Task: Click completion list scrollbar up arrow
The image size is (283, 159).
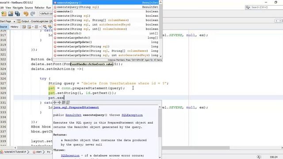Action: [161, 2]
